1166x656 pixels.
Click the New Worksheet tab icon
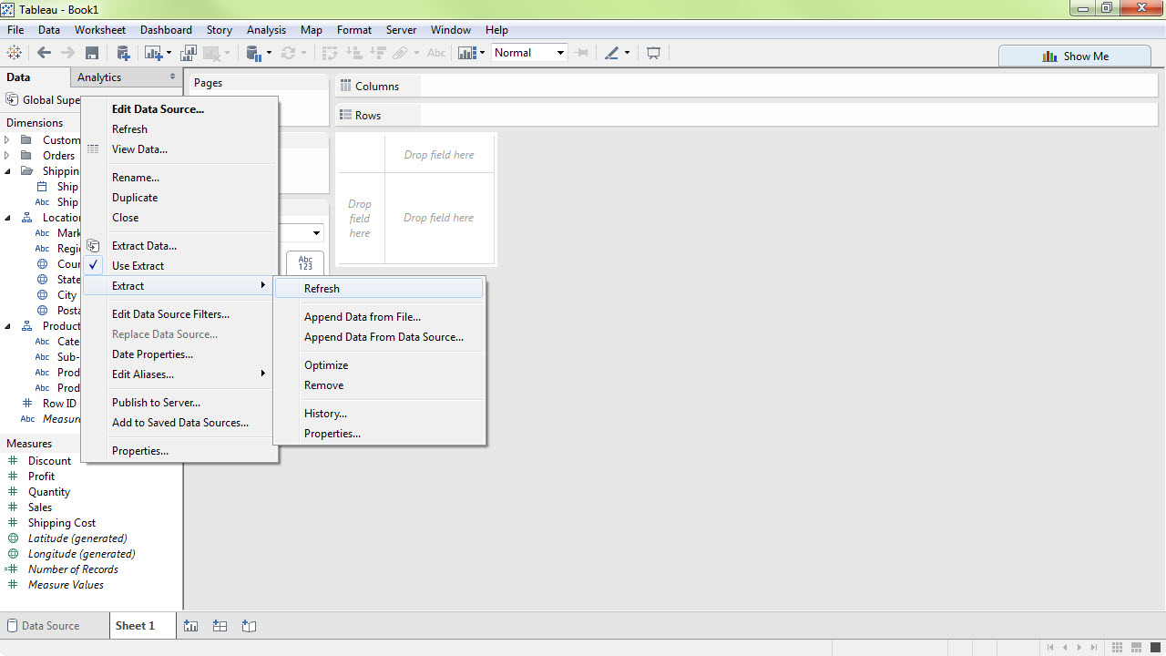pos(190,626)
